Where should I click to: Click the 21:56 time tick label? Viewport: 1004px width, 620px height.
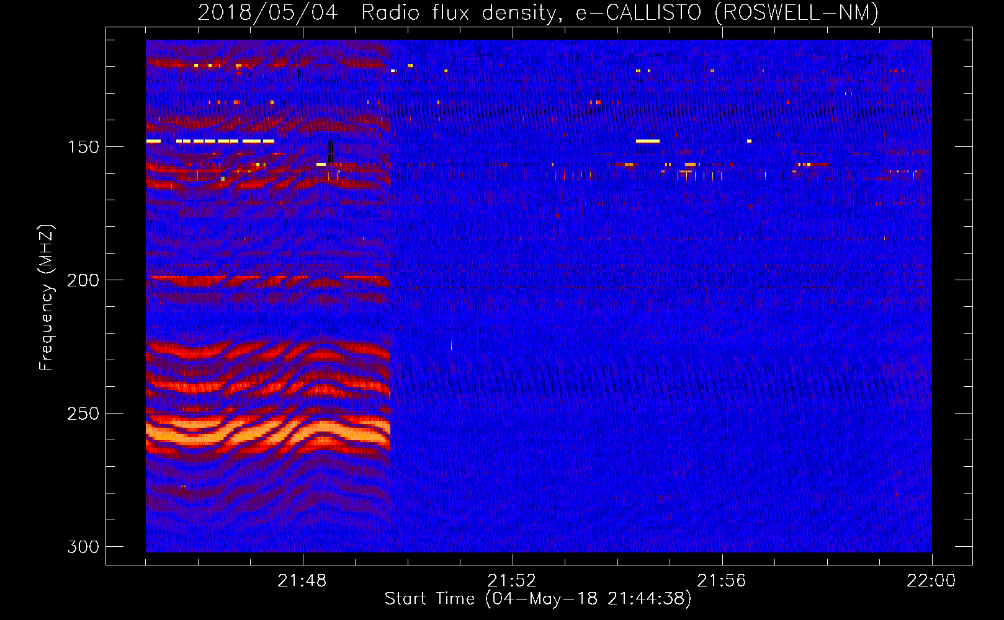[722, 581]
